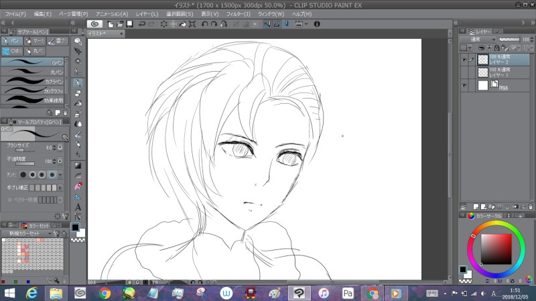Toggle lock layer icon in layer panel

pos(496,48)
